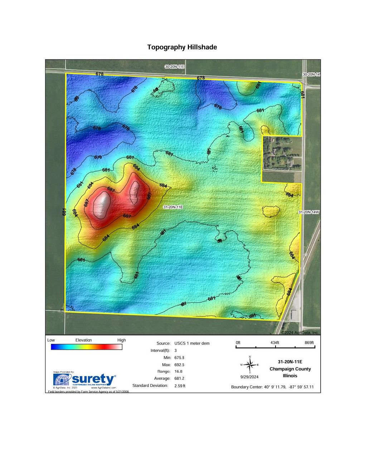Viewport: 365px width, 472px height.
Task: Click the Farm Service Agency field borders note
Action: pyautogui.click(x=89, y=392)
